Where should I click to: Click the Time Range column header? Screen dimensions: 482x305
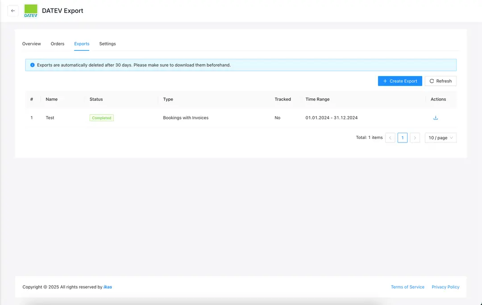pos(317,99)
